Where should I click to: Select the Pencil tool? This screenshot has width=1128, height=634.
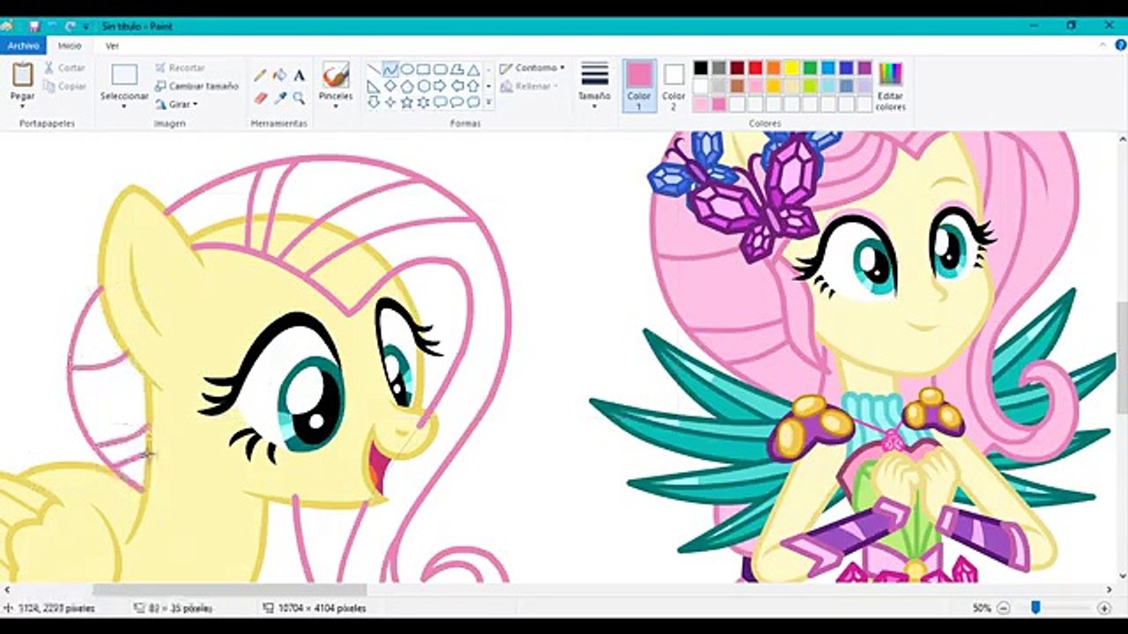tap(261, 76)
